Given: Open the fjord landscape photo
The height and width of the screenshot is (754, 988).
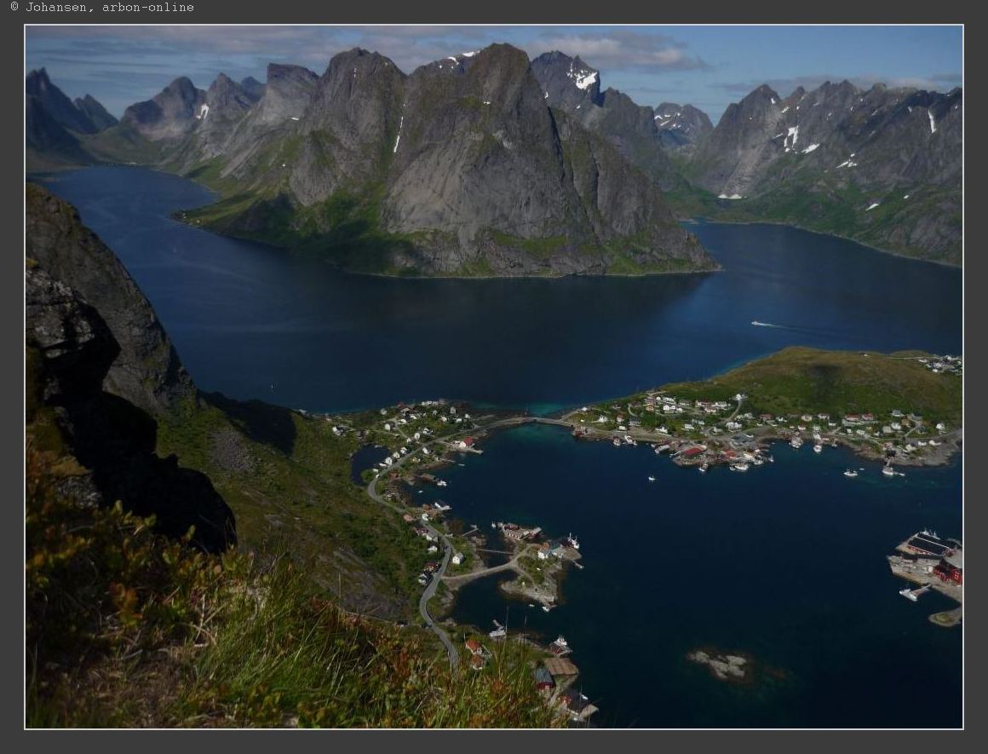Looking at the screenshot, I should pyautogui.click(x=494, y=377).
